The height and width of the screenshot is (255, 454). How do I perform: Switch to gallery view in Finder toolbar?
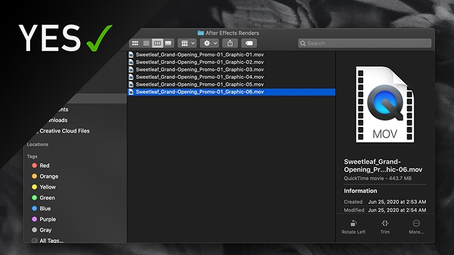(x=168, y=43)
